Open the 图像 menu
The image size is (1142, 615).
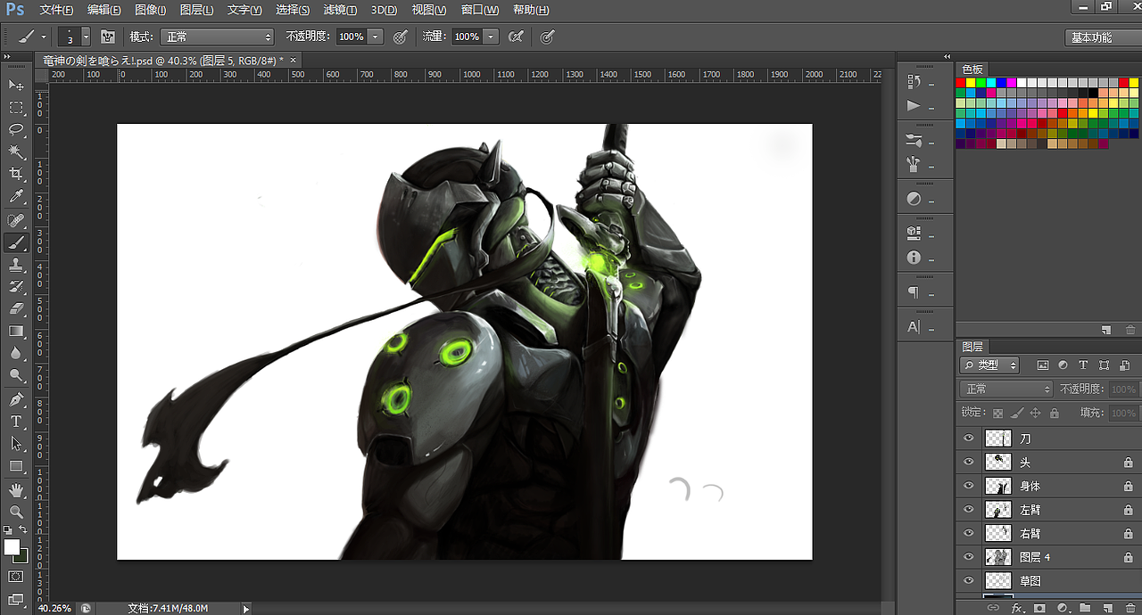pyautogui.click(x=150, y=10)
